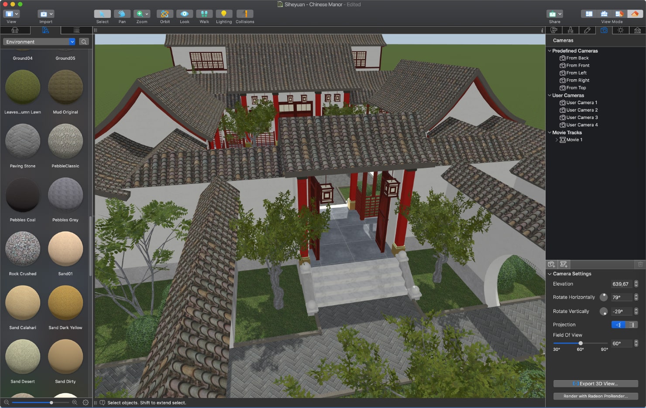Select the Sand Dark Yellow material
The height and width of the screenshot is (408, 646).
(x=65, y=303)
